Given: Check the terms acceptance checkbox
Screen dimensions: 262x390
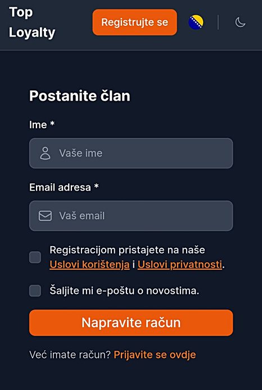Looking at the screenshot, I should 35,257.
